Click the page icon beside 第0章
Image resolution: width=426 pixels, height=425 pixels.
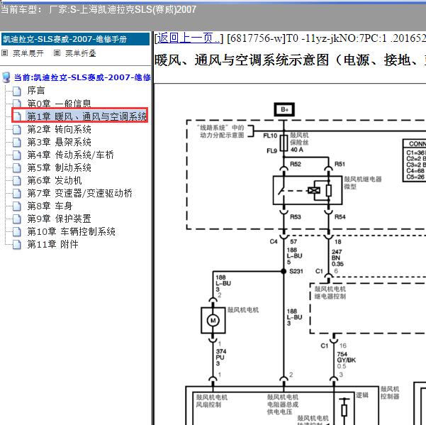click(17, 104)
